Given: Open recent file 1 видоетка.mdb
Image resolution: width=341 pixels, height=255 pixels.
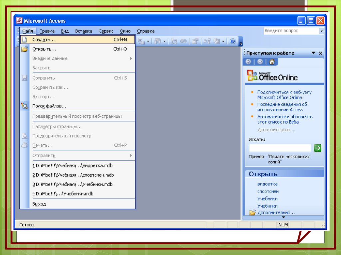Looking at the screenshot, I should click(77, 166).
